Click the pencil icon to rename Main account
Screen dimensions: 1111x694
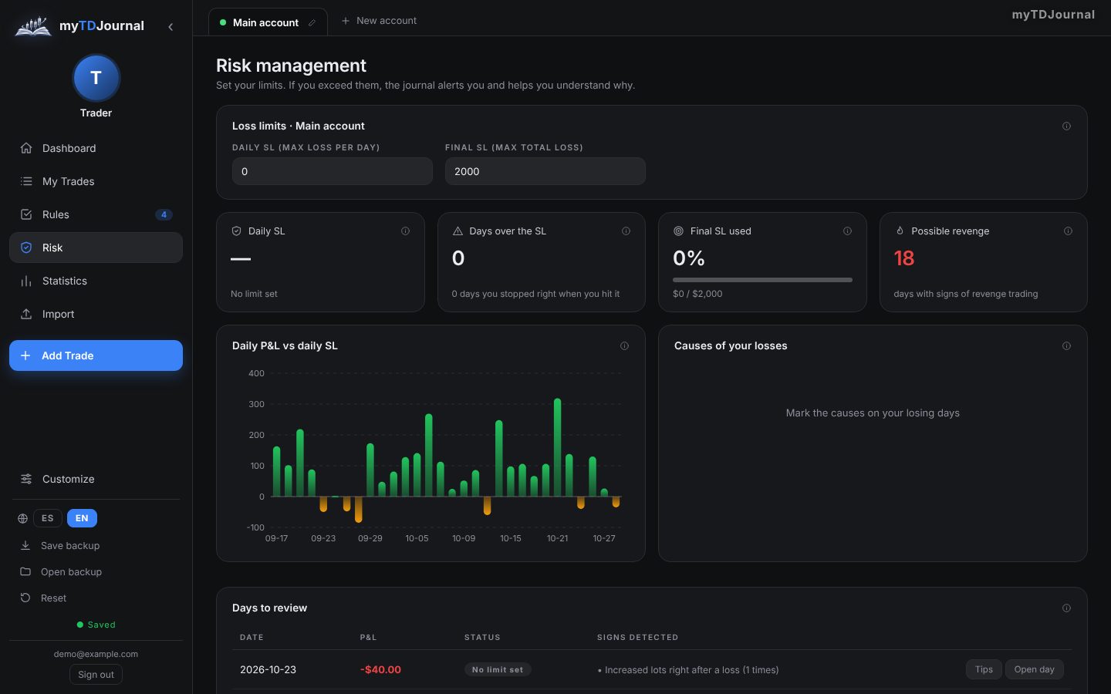[312, 23]
